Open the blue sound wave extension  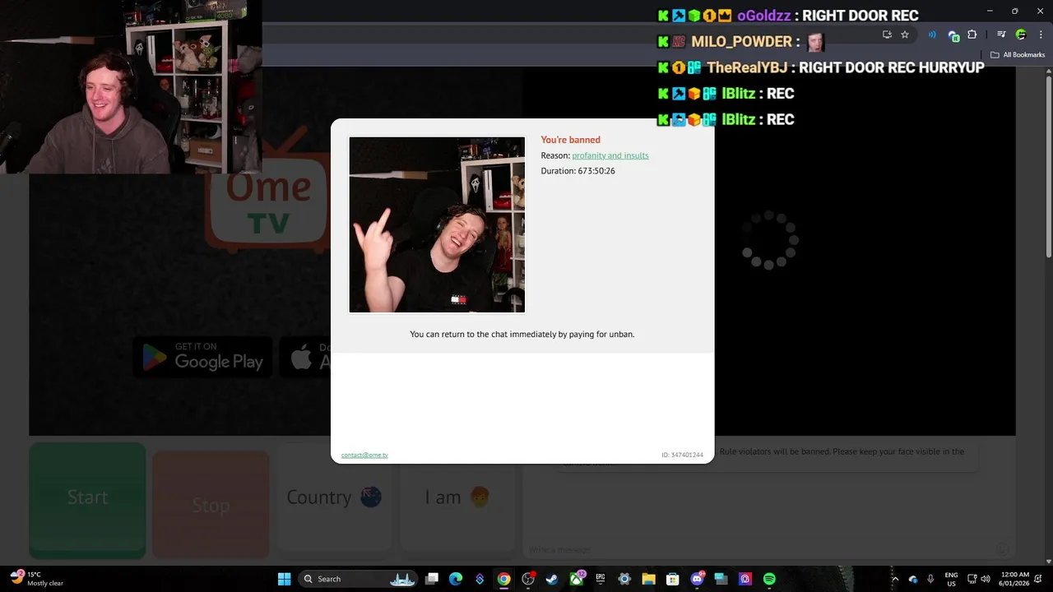(932, 35)
